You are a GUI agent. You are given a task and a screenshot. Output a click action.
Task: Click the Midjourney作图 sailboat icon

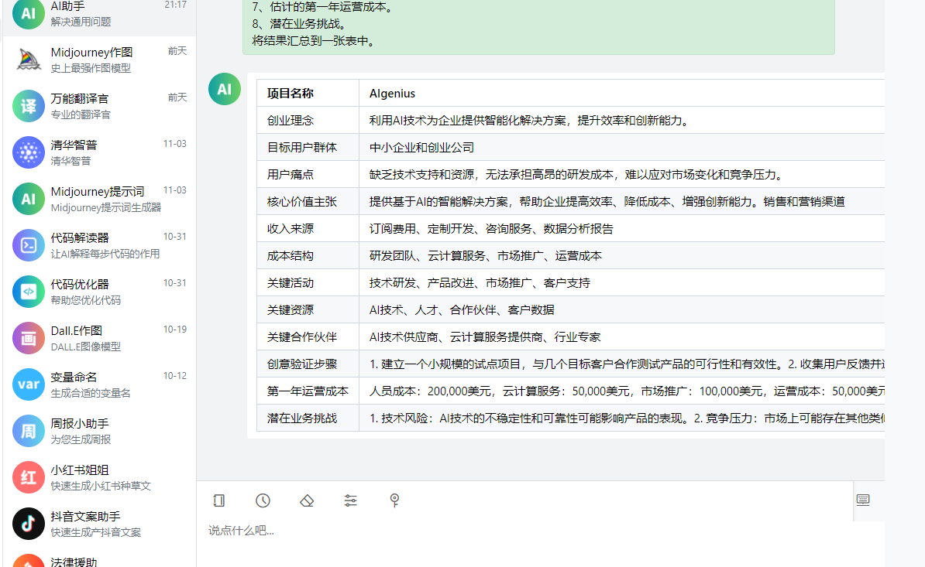pos(29,60)
